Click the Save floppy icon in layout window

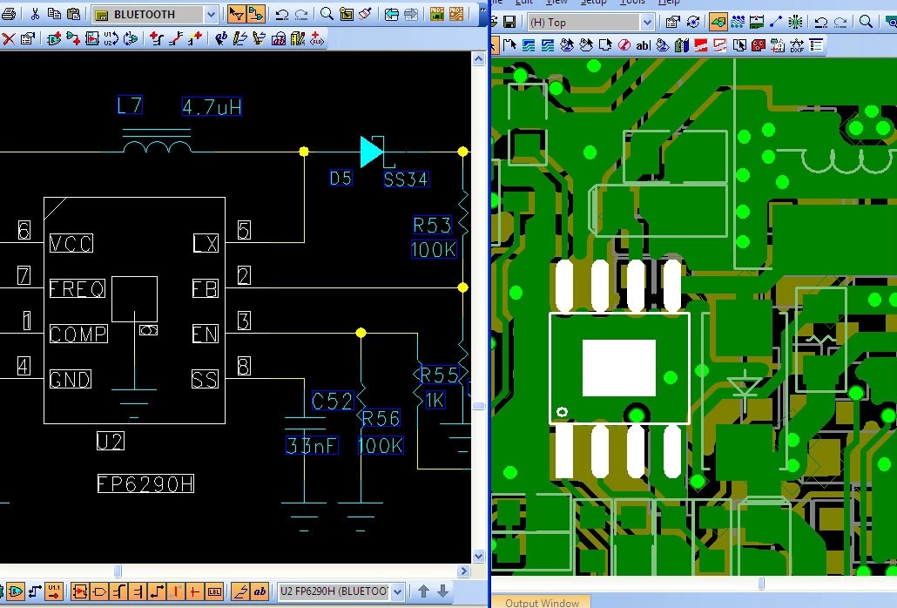(509, 23)
